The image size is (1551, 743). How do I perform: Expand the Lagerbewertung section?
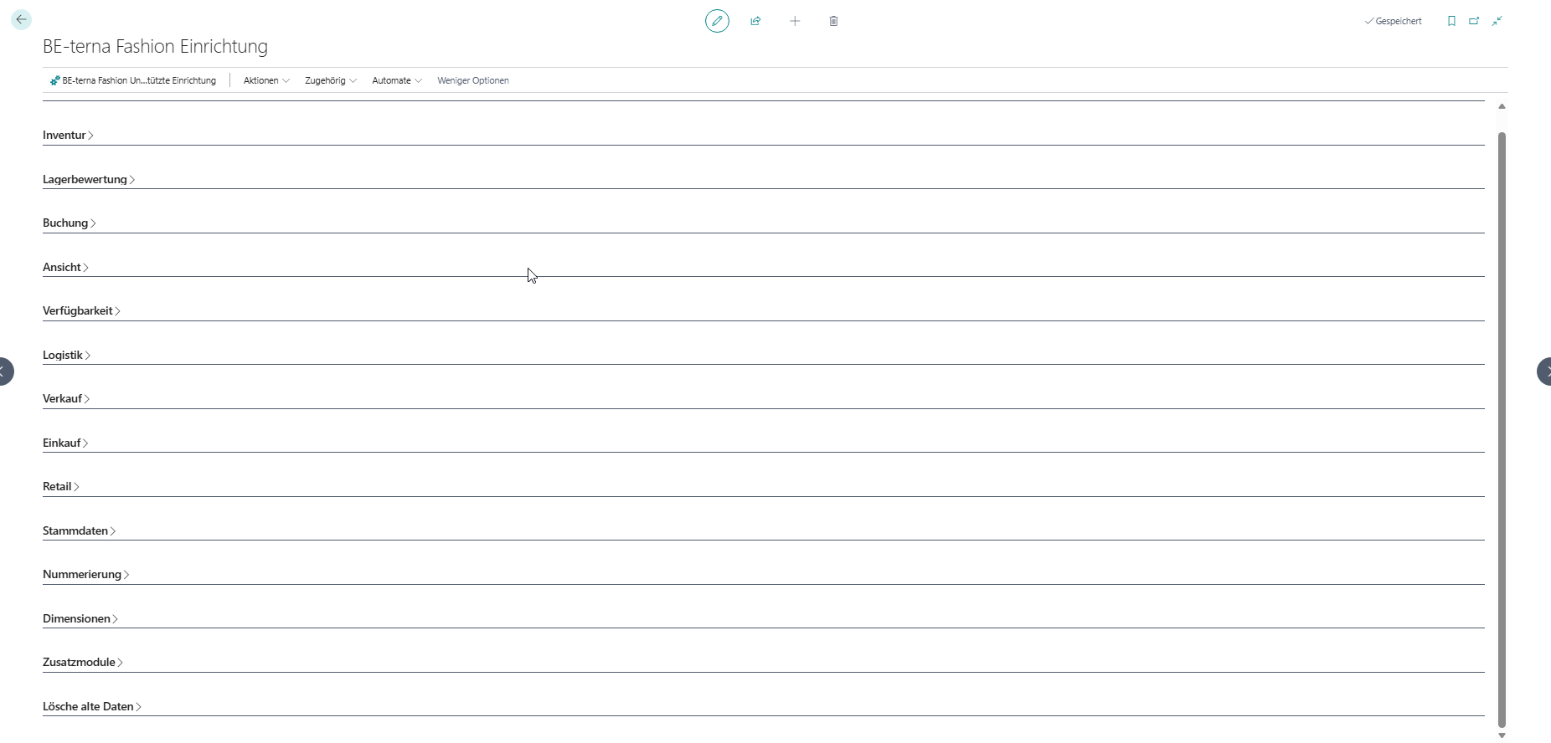[88, 179]
